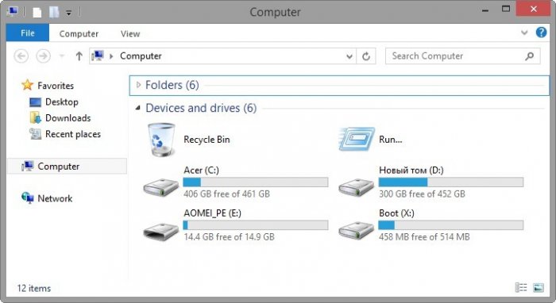This screenshot has height=303, width=556.
Task: Switch to details view in status bar
Action: point(521,287)
